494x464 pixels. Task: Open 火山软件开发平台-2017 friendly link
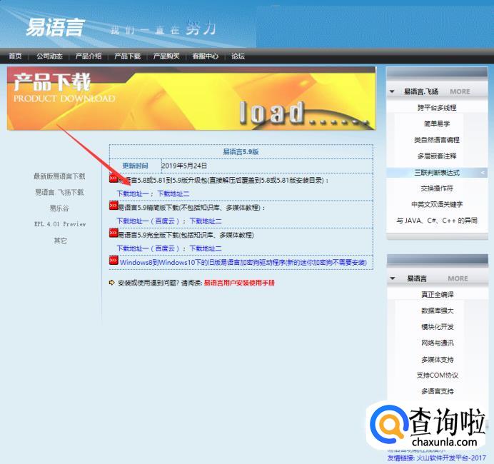click(x=451, y=458)
